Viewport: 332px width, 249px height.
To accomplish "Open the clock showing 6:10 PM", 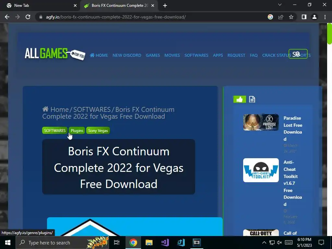I will click(304, 243).
